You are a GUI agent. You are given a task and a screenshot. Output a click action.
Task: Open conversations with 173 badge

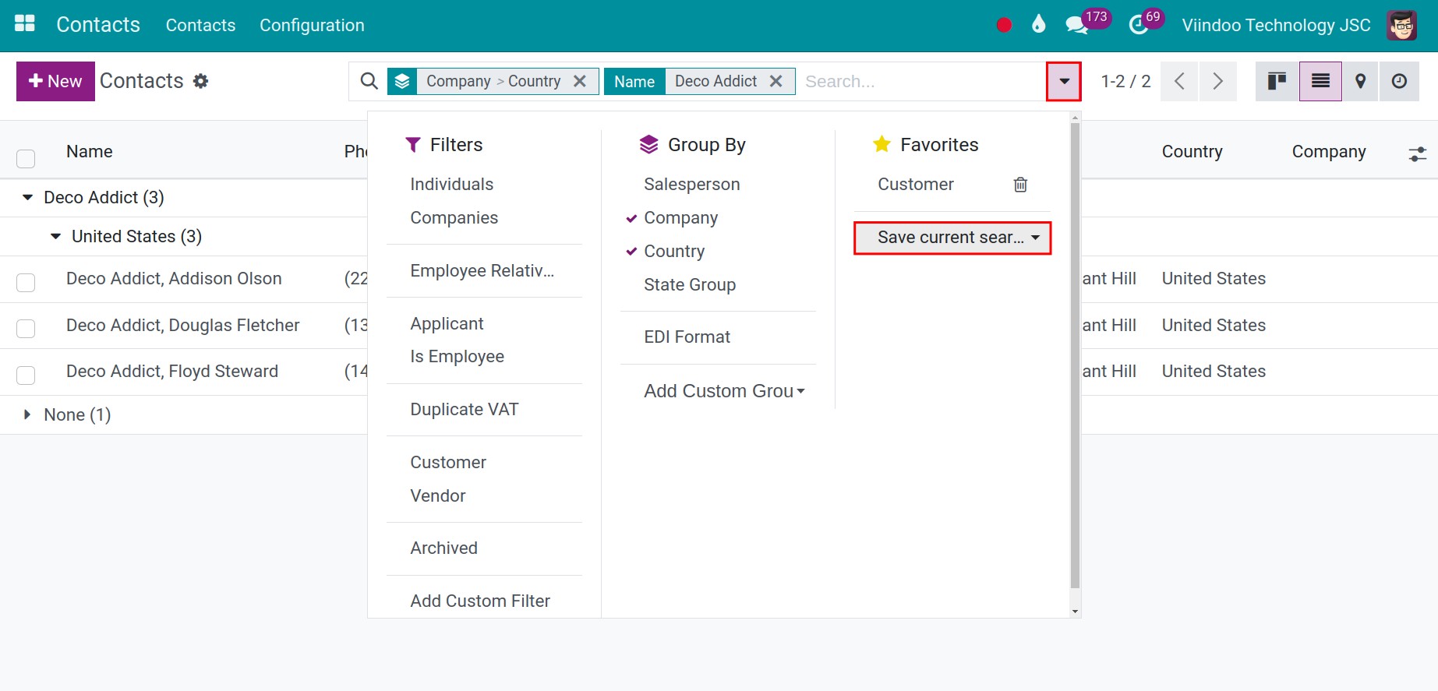tap(1087, 23)
